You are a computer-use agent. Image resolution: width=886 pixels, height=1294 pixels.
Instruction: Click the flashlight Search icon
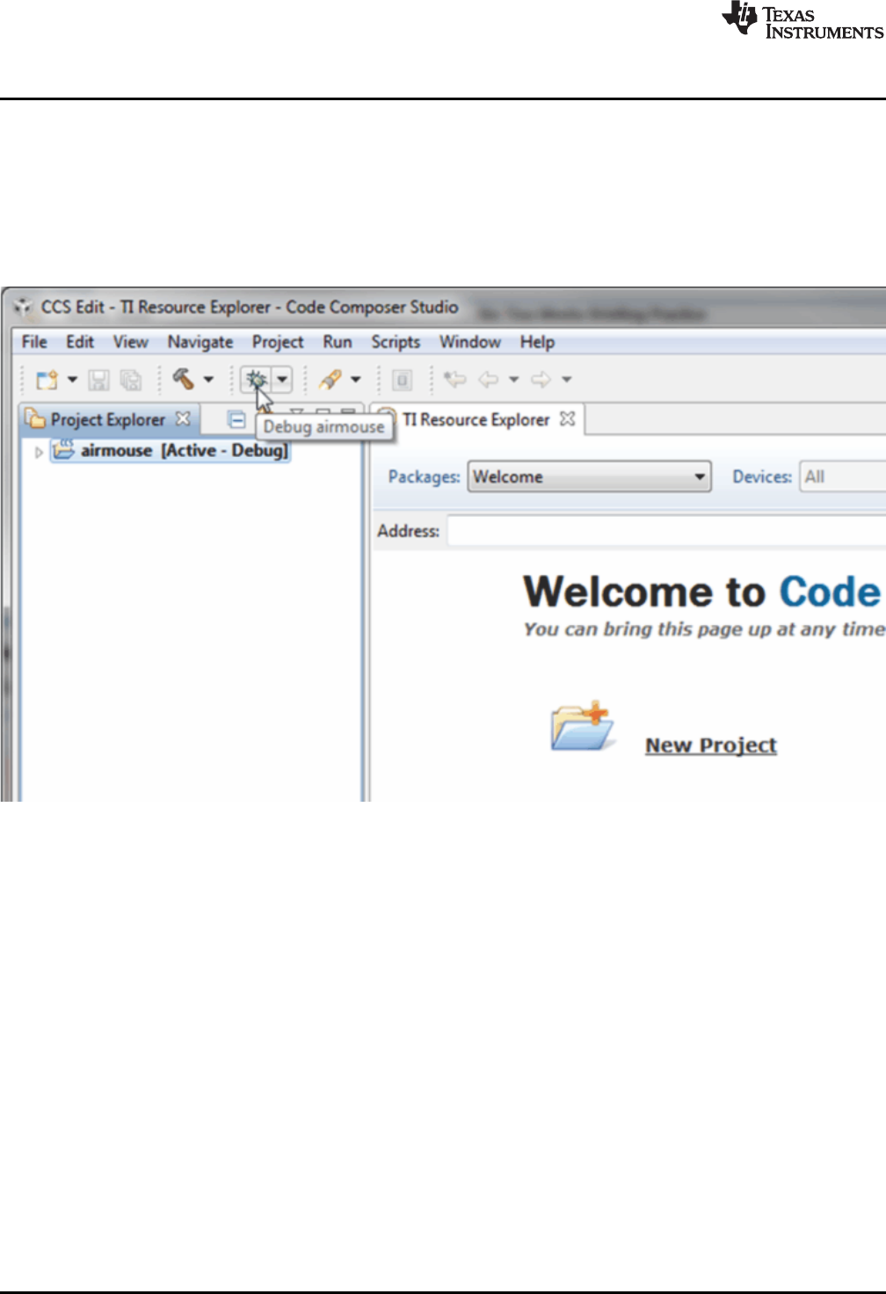[x=330, y=380]
